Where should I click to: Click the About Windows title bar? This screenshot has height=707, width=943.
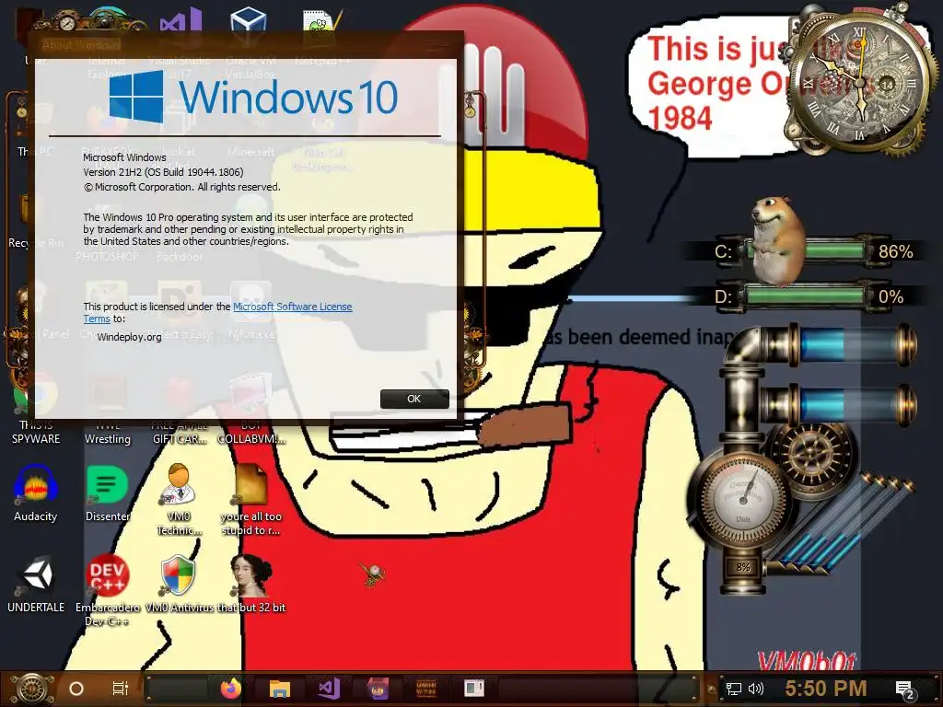click(x=245, y=44)
